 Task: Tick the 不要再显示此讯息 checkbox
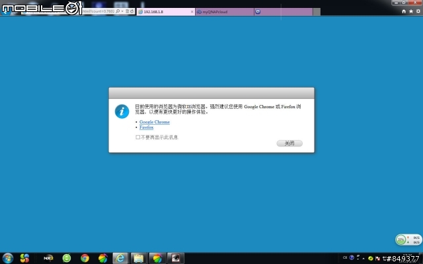pos(137,137)
